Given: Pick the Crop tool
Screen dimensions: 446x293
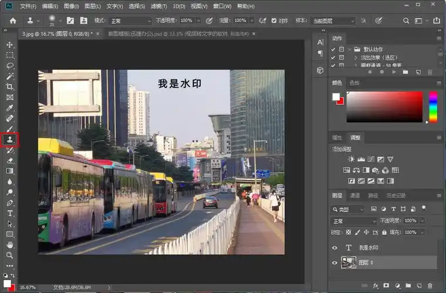Looking at the screenshot, I should point(9,87).
